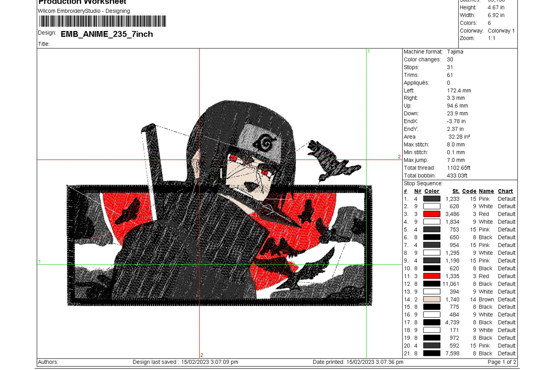Select the Colors value 6

[x=489, y=23]
